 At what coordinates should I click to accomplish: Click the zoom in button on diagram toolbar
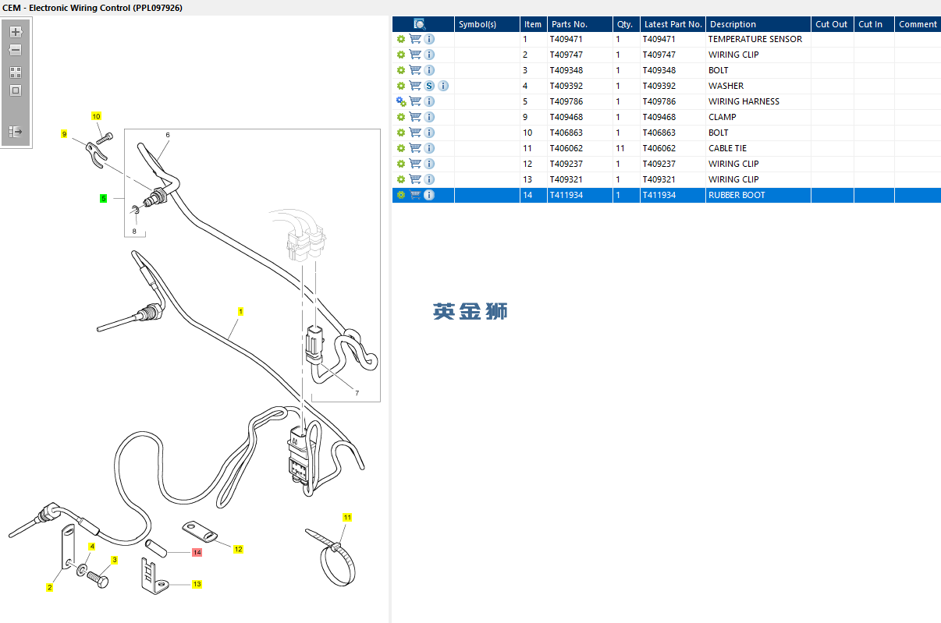click(x=16, y=32)
